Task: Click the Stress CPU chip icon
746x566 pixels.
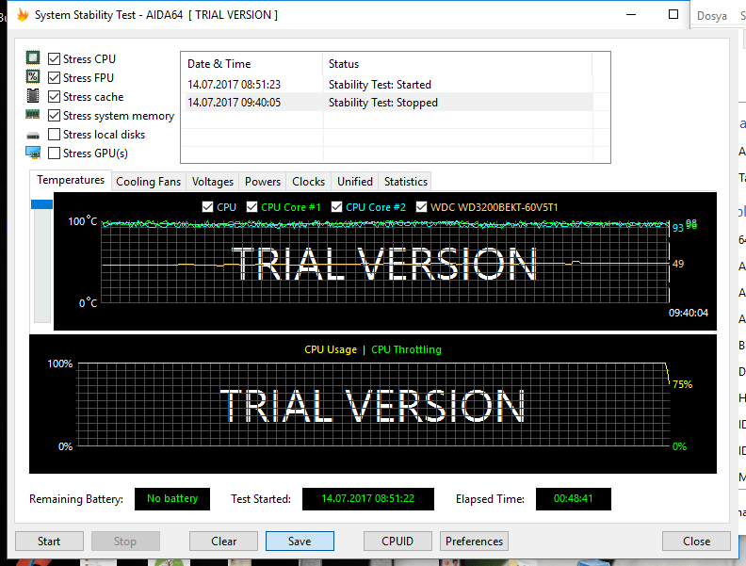Action: 33,58
